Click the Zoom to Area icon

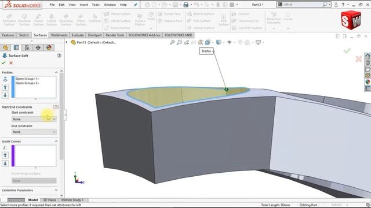(179, 42)
